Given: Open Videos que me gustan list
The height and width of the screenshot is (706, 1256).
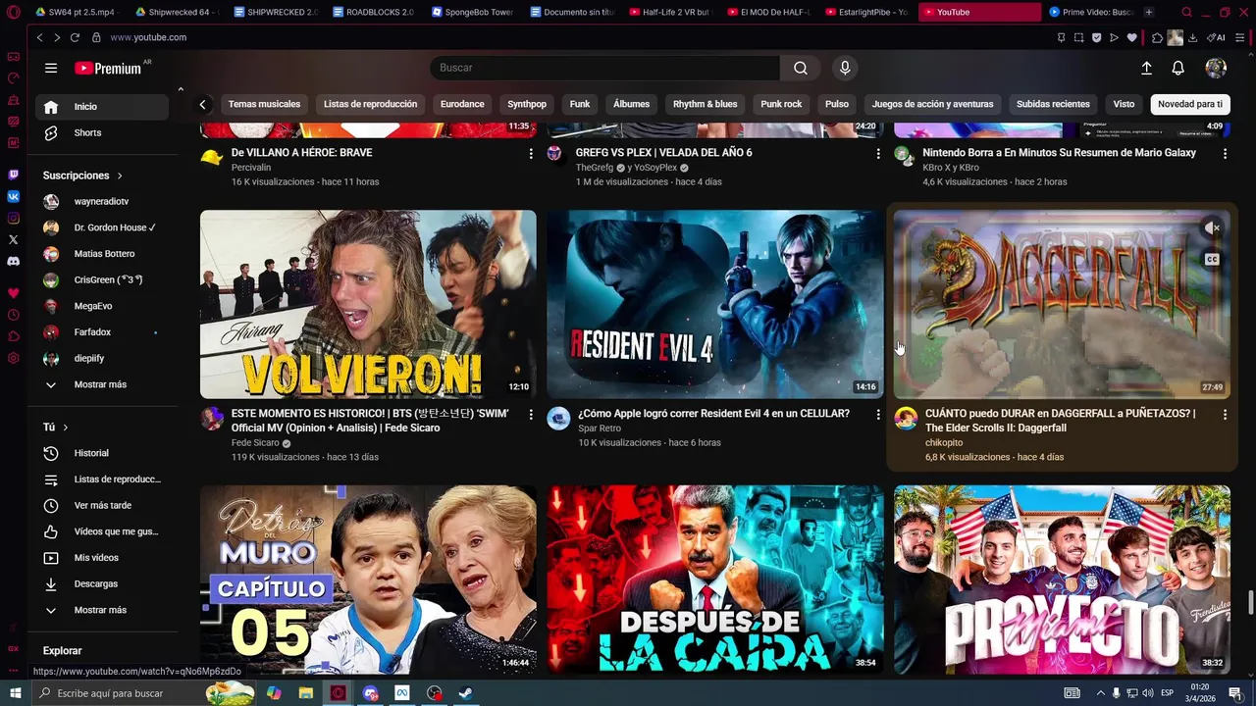Looking at the screenshot, I should 102,531.
